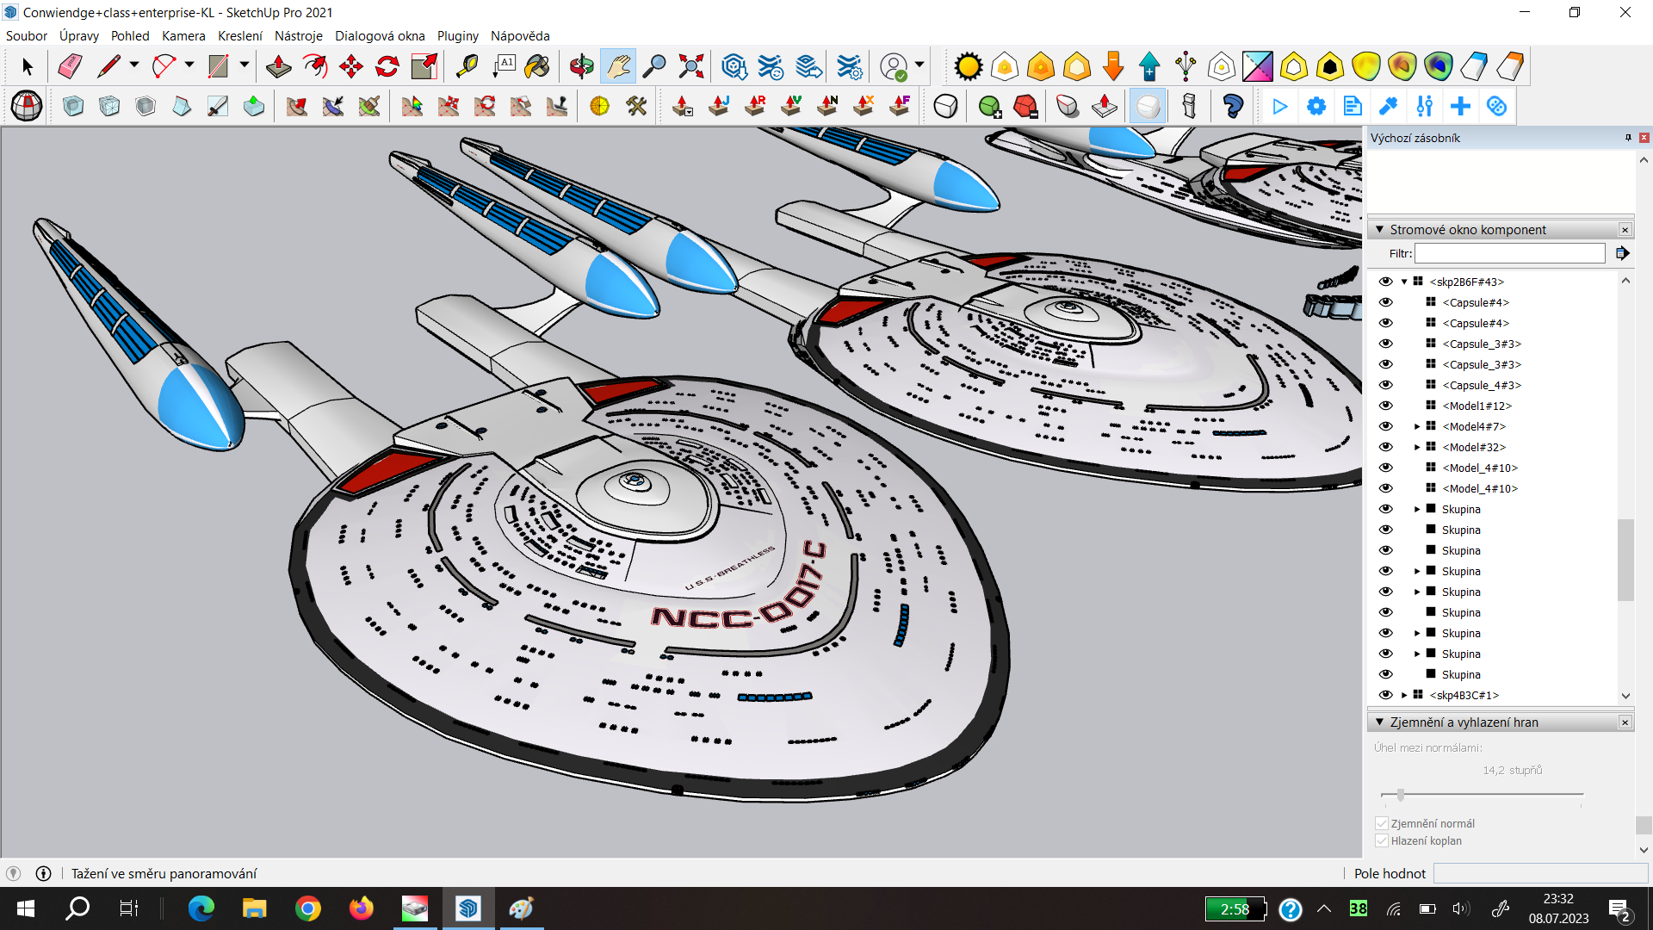1653x930 pixels.
Task: Collapse the skp2B6F#43 tree node
Action: click(1404, 282)
